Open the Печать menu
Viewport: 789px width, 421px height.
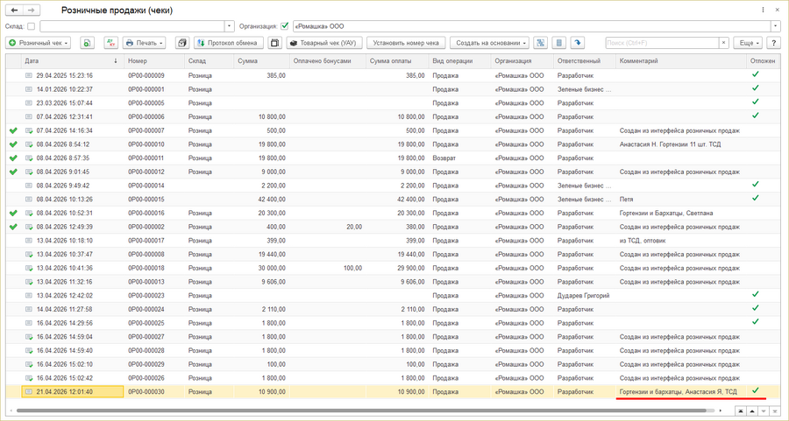coord(144,43)
